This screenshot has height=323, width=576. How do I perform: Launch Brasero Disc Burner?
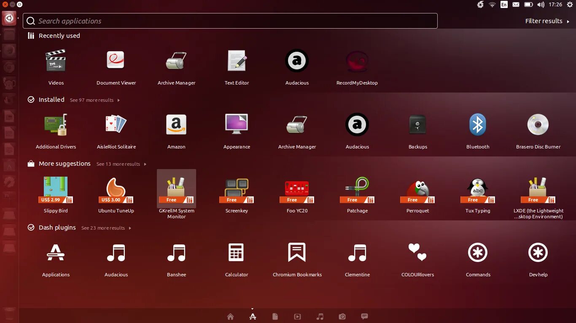click(x=538, y=130)
